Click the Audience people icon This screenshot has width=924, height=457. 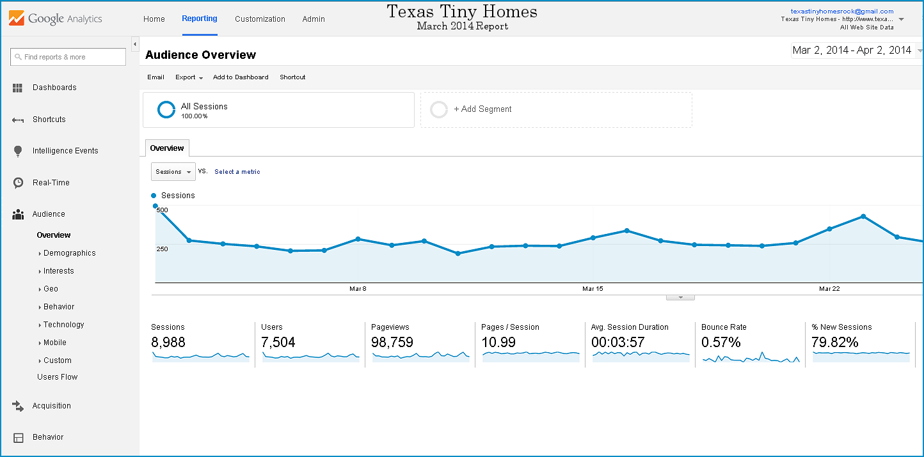pos(18,214)
